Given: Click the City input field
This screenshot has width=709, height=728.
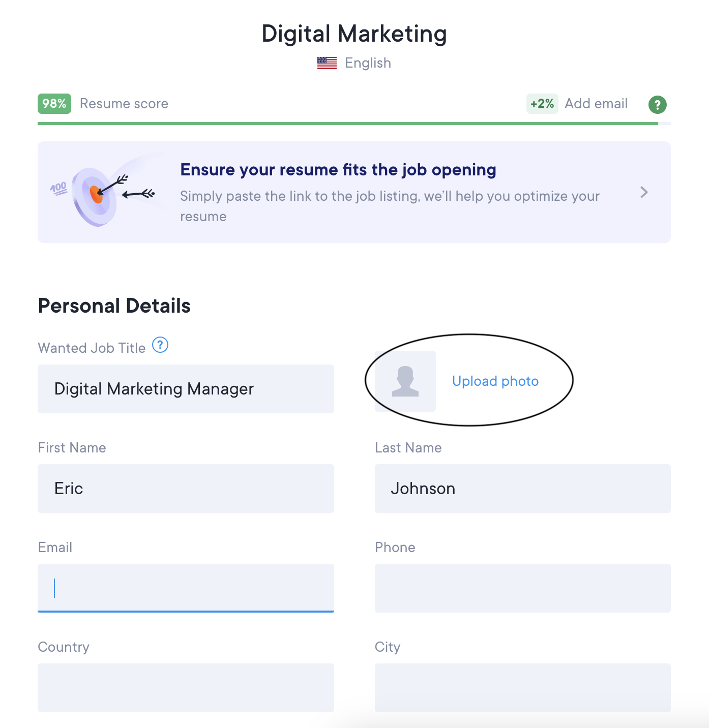Looking at the screenshot, I should (x=522, y=687).
